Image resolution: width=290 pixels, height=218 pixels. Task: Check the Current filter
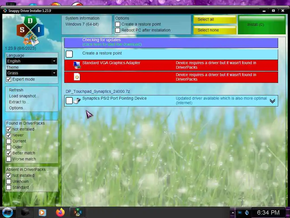[8, 141]
